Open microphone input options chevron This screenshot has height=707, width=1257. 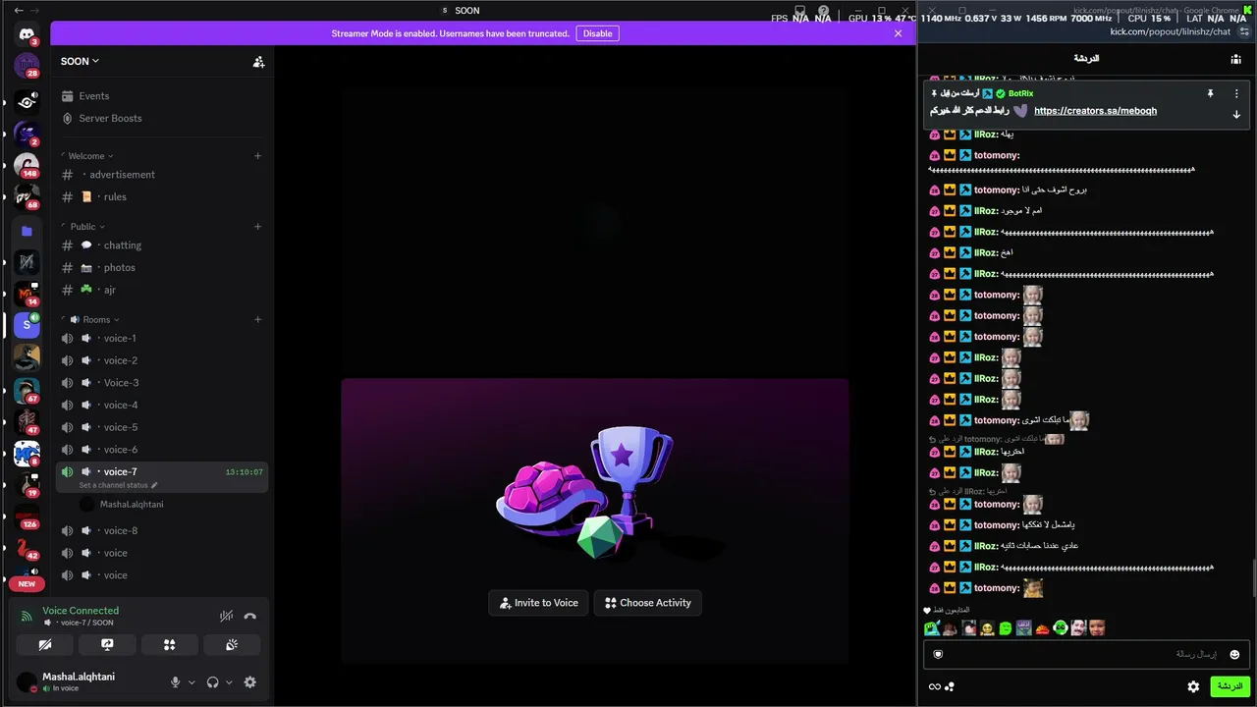[x=191, y=682]
